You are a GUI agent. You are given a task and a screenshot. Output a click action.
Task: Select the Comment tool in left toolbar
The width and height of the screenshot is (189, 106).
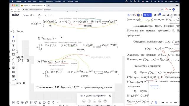(x=13, y=67)
